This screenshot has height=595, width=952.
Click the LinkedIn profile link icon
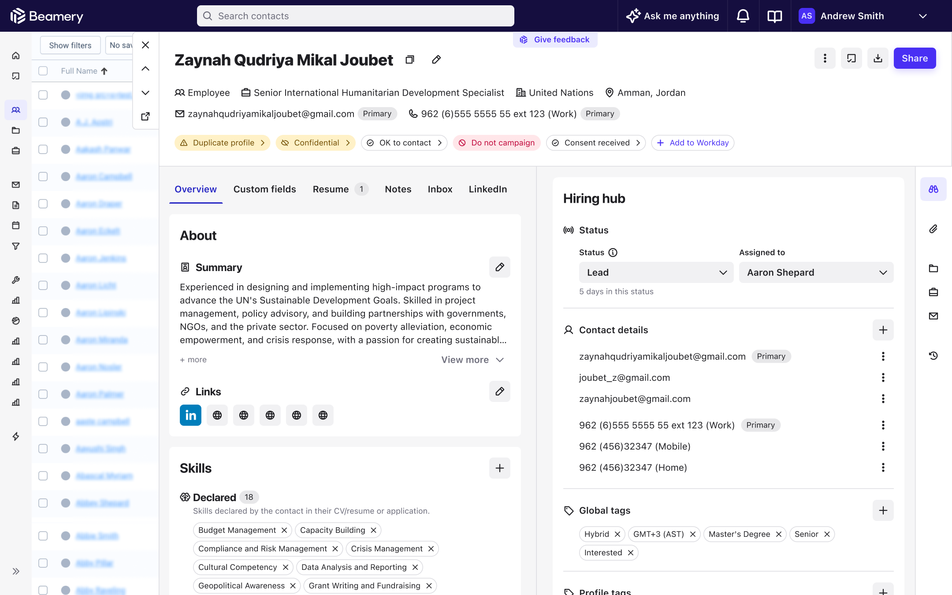(190, 415)
